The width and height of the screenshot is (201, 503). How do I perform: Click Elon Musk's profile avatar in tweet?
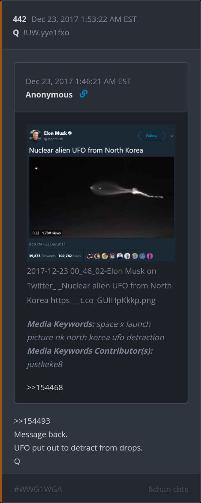click(35, 136)
